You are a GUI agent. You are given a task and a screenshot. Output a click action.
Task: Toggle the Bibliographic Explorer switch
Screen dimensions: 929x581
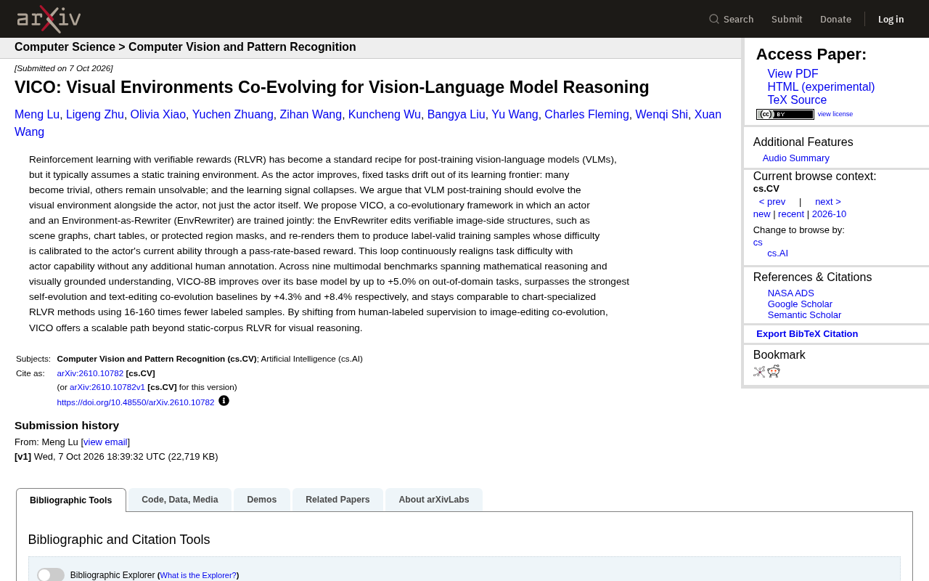pos(51,575)
